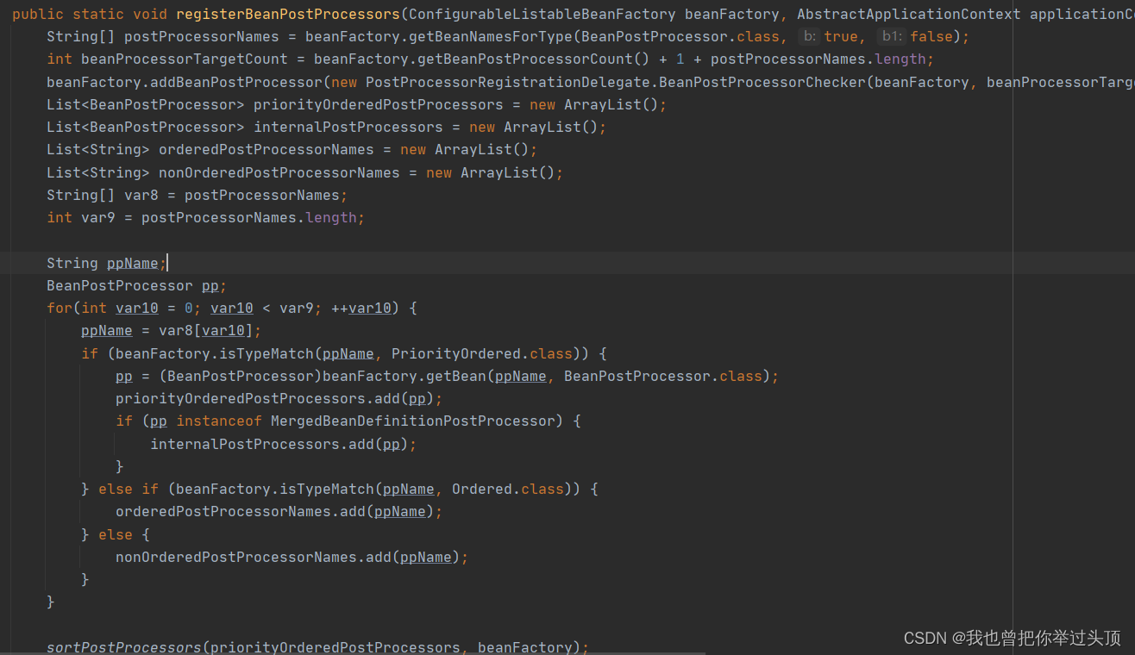
Task: Click var9 in the 'int var9' declaration
Action: 98,217
